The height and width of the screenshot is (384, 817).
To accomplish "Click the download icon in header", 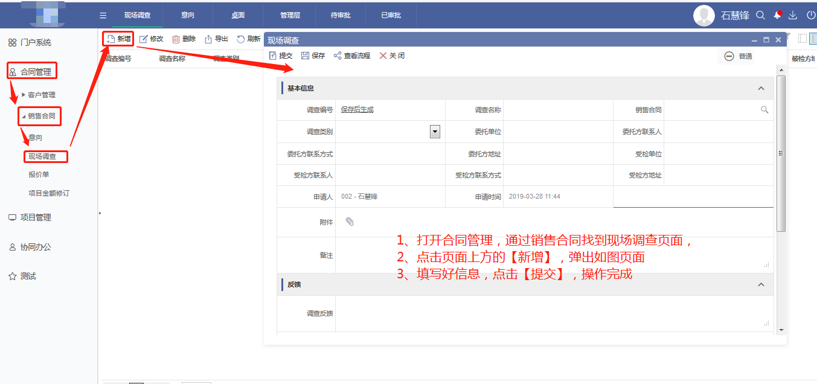I will coord(793,15).
